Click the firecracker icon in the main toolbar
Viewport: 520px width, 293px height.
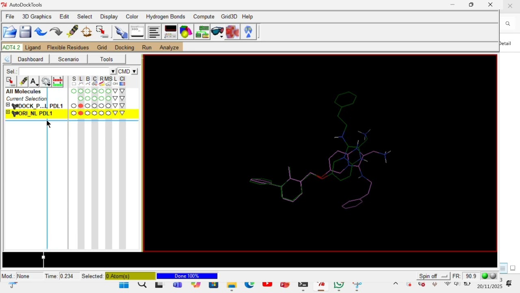[x=72, y=32]
